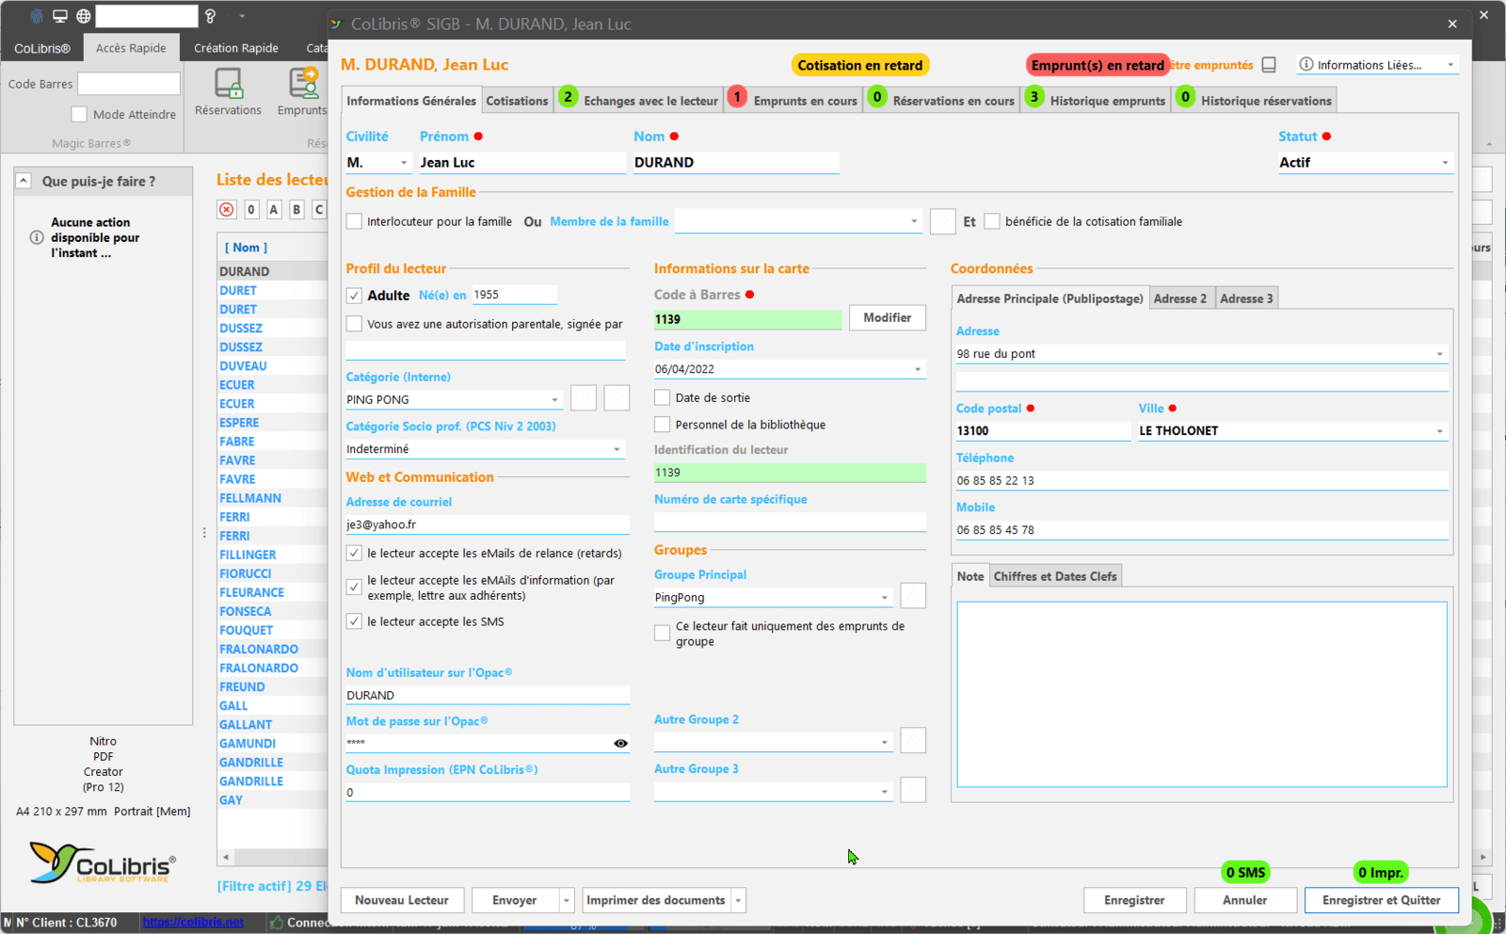
Task: Uncheck the Adulte checkbox
Action: click(354, 296)
